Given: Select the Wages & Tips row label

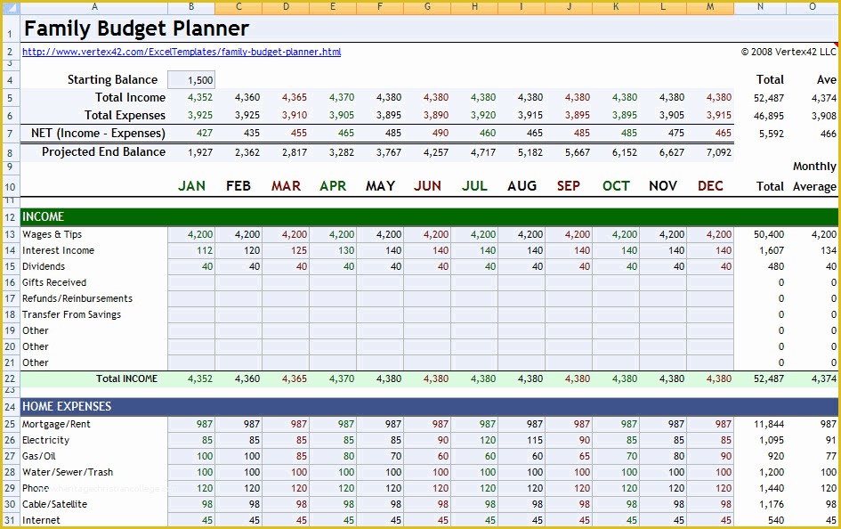Looking at the screenshot, I should coord(52,234).
